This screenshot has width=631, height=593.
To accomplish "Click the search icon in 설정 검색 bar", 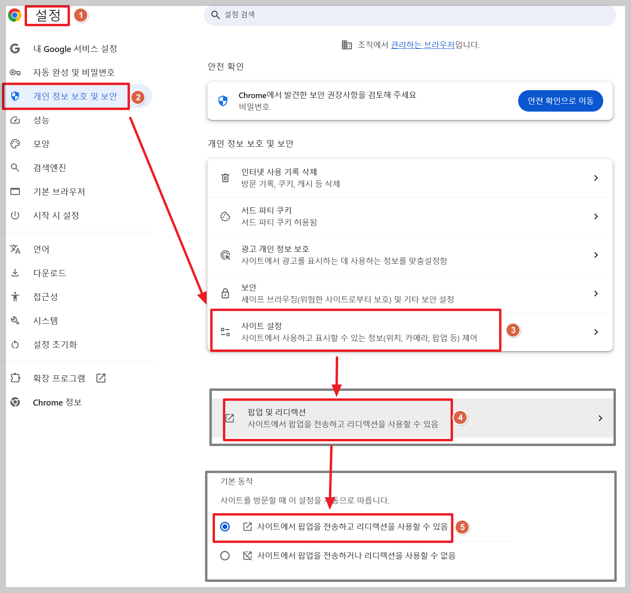I will [x=215, y=15].
